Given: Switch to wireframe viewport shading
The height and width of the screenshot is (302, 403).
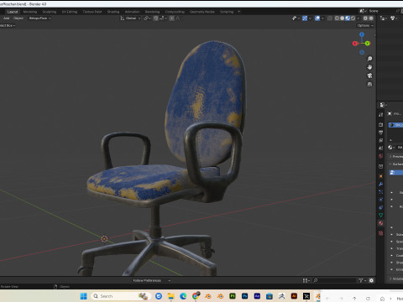Looking at the screenshot, I should (337, 18).
